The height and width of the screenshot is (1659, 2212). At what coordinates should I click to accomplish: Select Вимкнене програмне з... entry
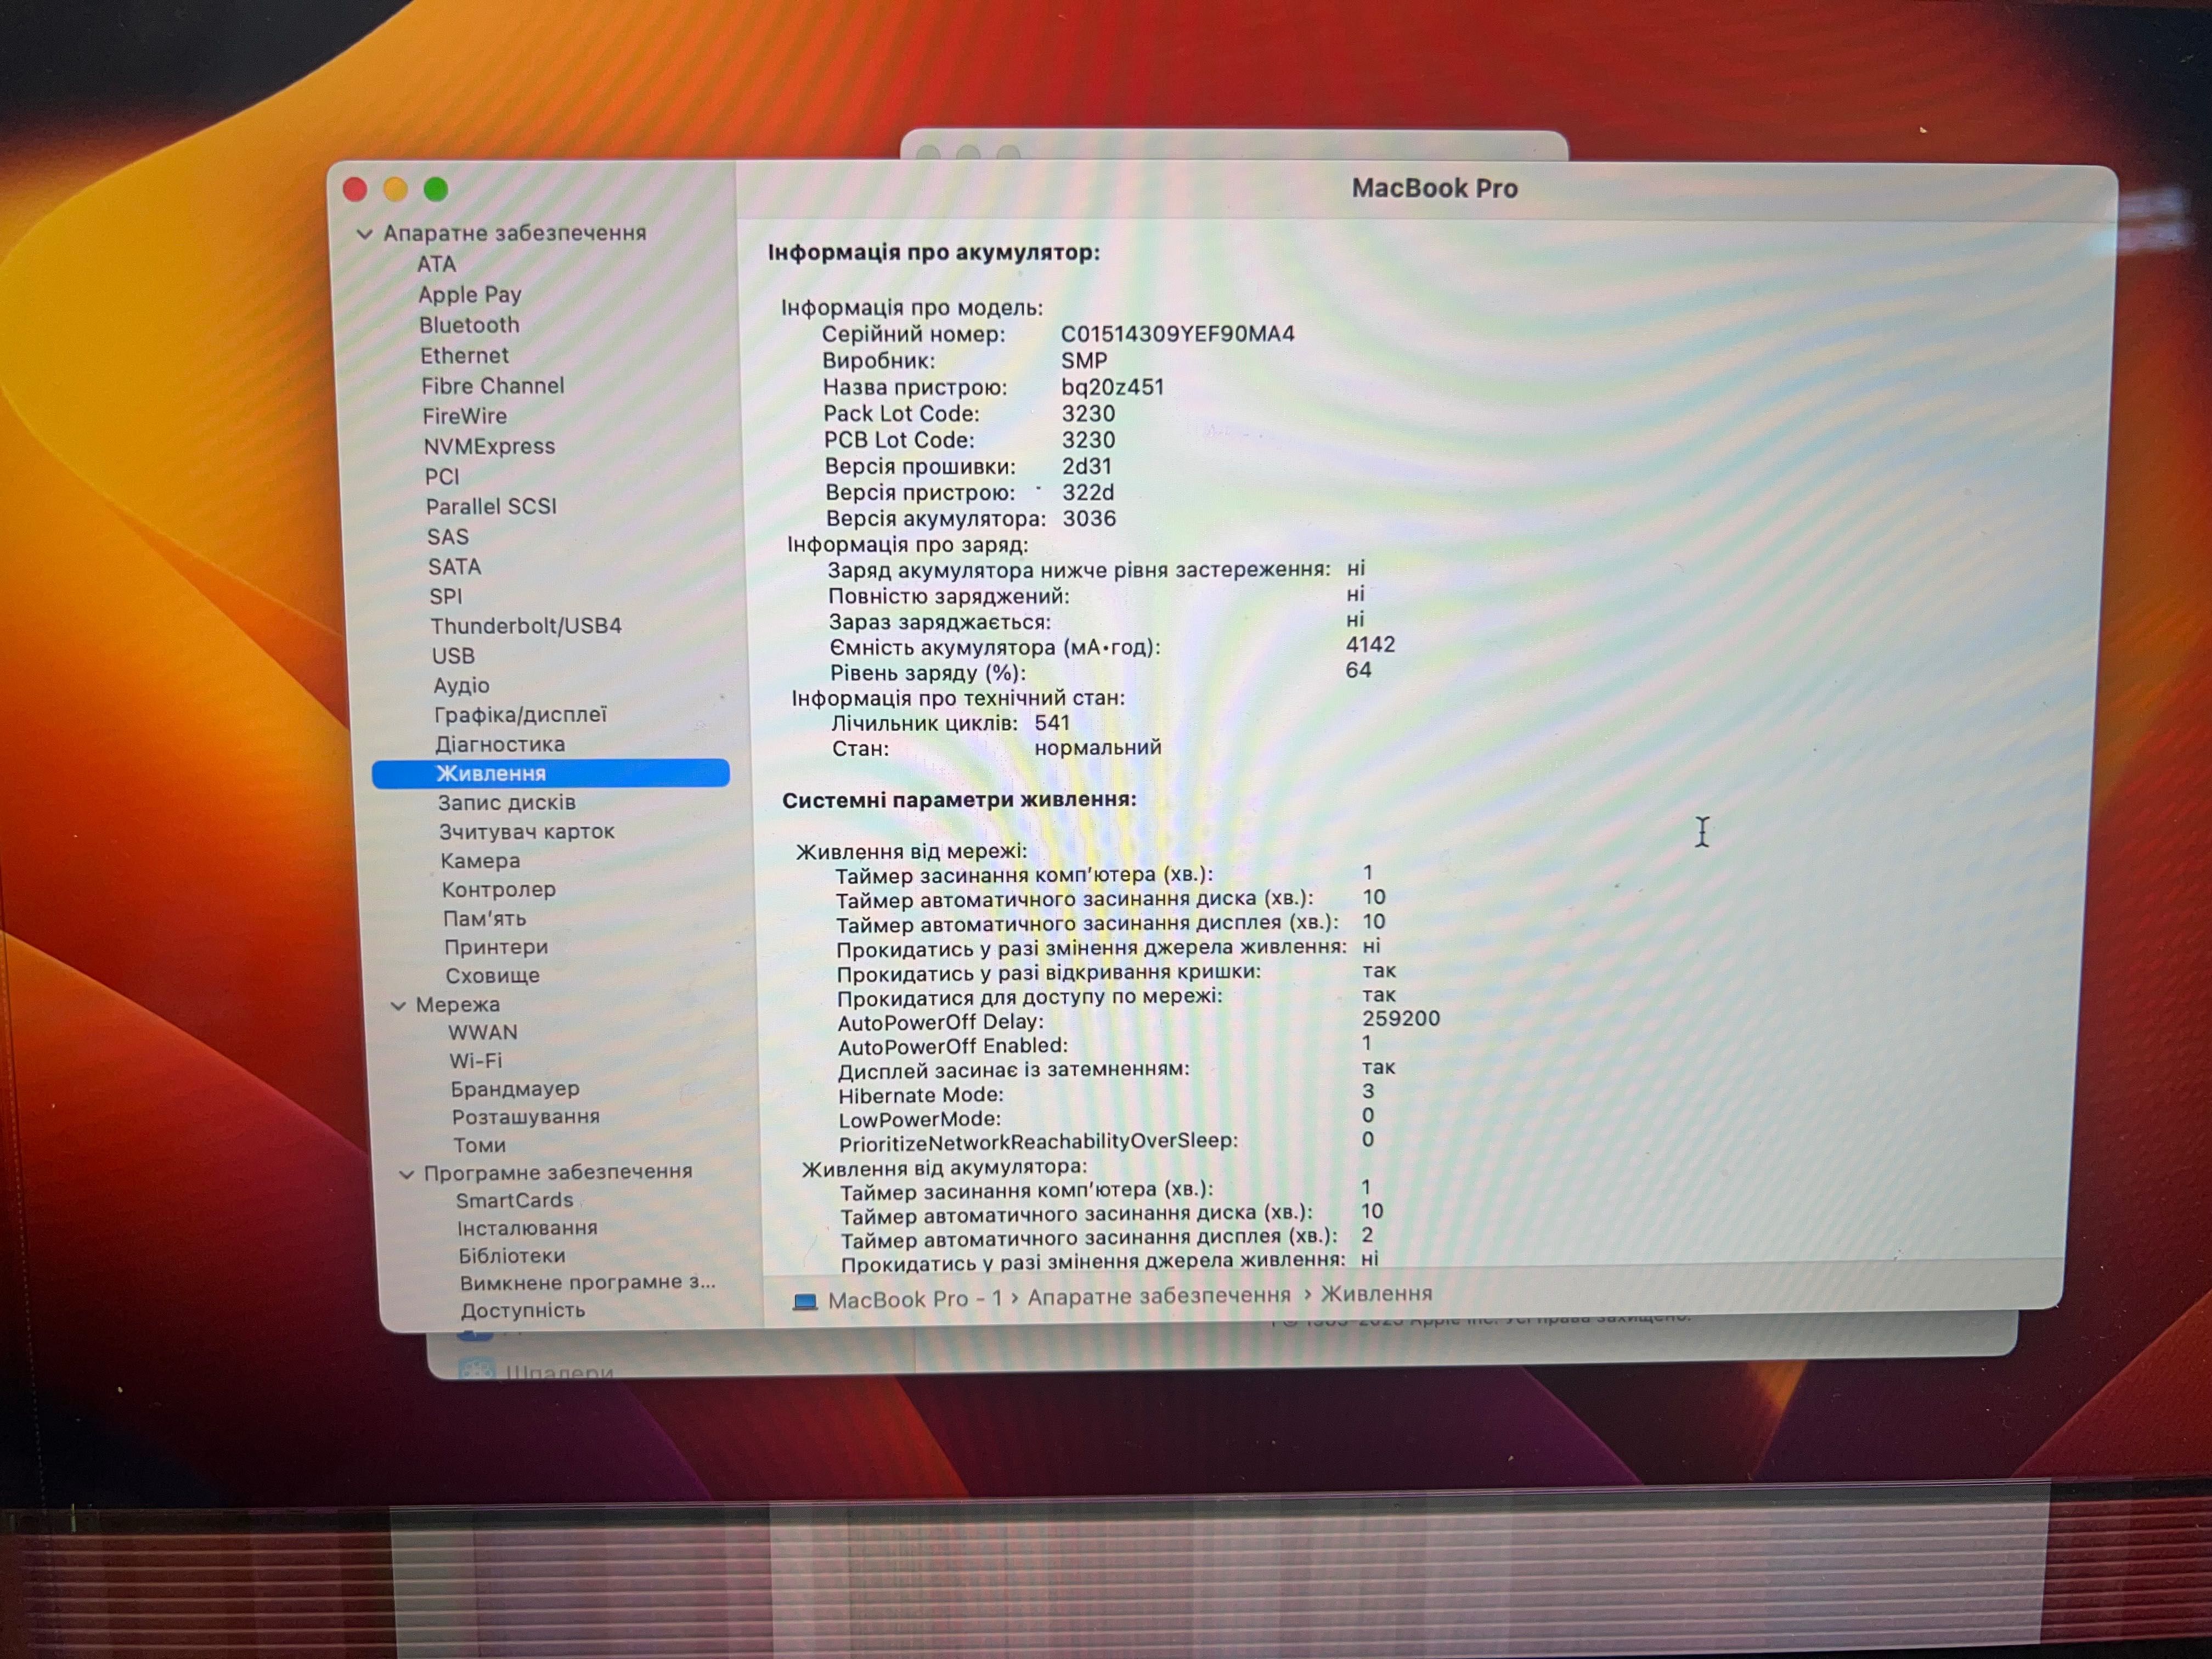click(587, 1283)
